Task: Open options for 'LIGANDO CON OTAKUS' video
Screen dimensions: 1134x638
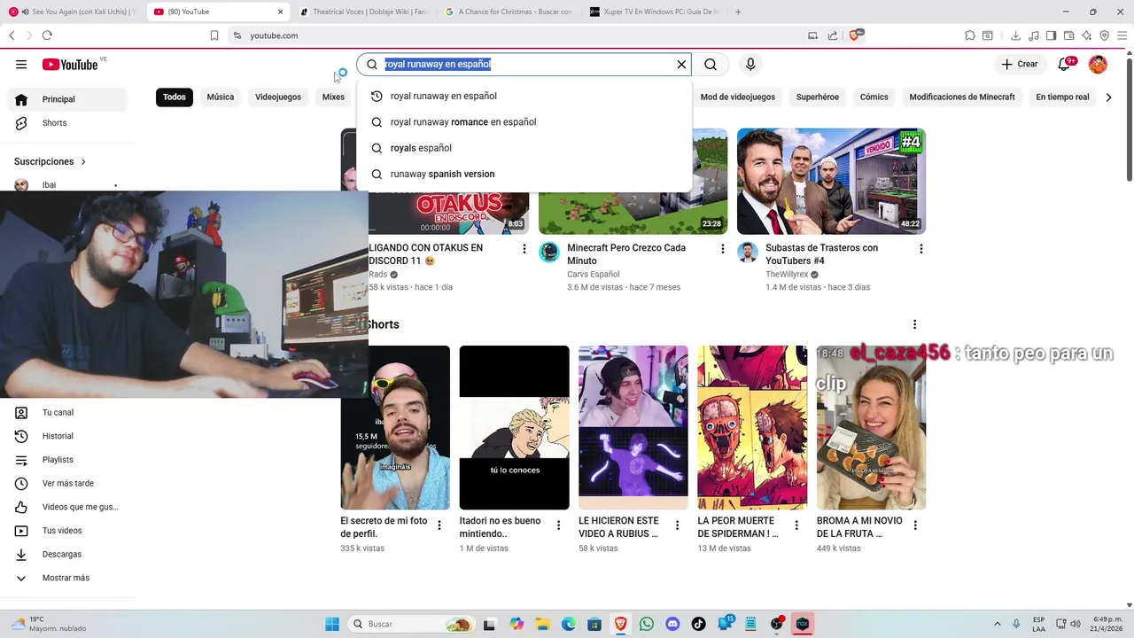Action: pyautogui.click(x=524, y=249)
